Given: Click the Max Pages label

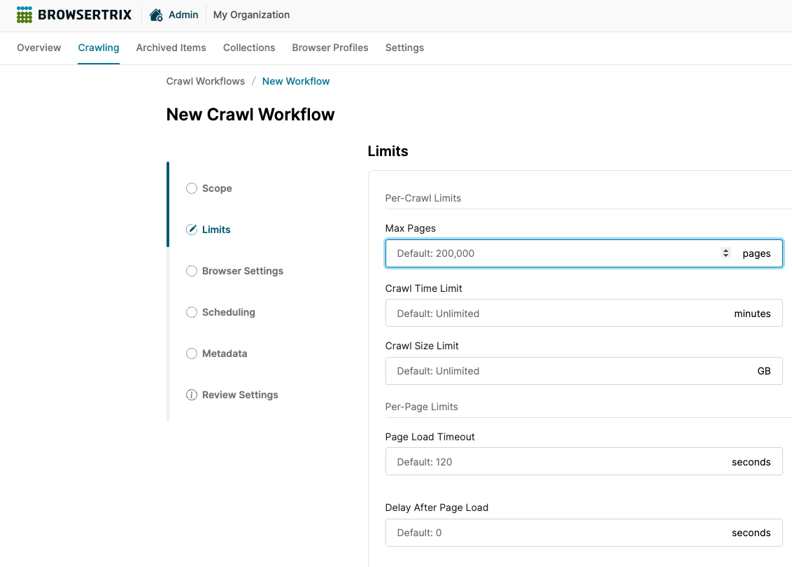Looking at the screenshot, I should tap(411, 228).
